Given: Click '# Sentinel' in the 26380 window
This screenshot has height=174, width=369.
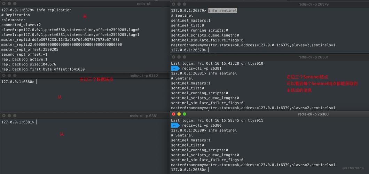Looking at the screenshot, I should [182, 135].
